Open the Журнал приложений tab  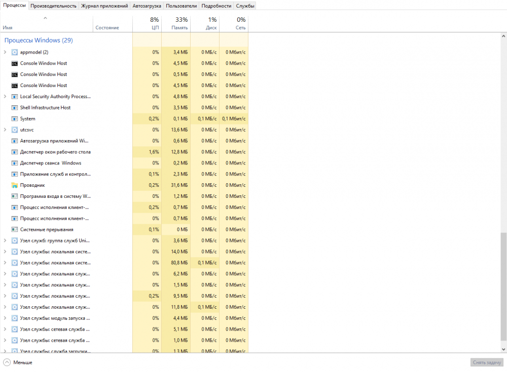coord(104,6)
